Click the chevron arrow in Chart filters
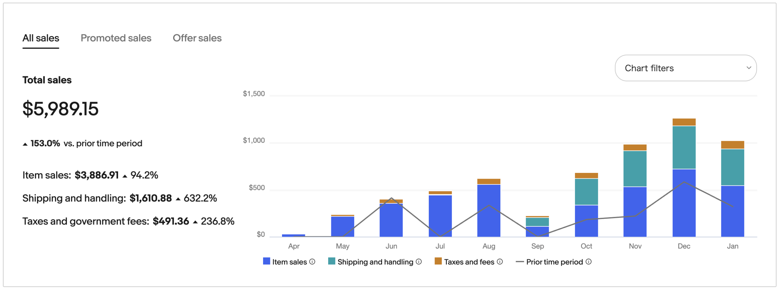 point(748,68)
